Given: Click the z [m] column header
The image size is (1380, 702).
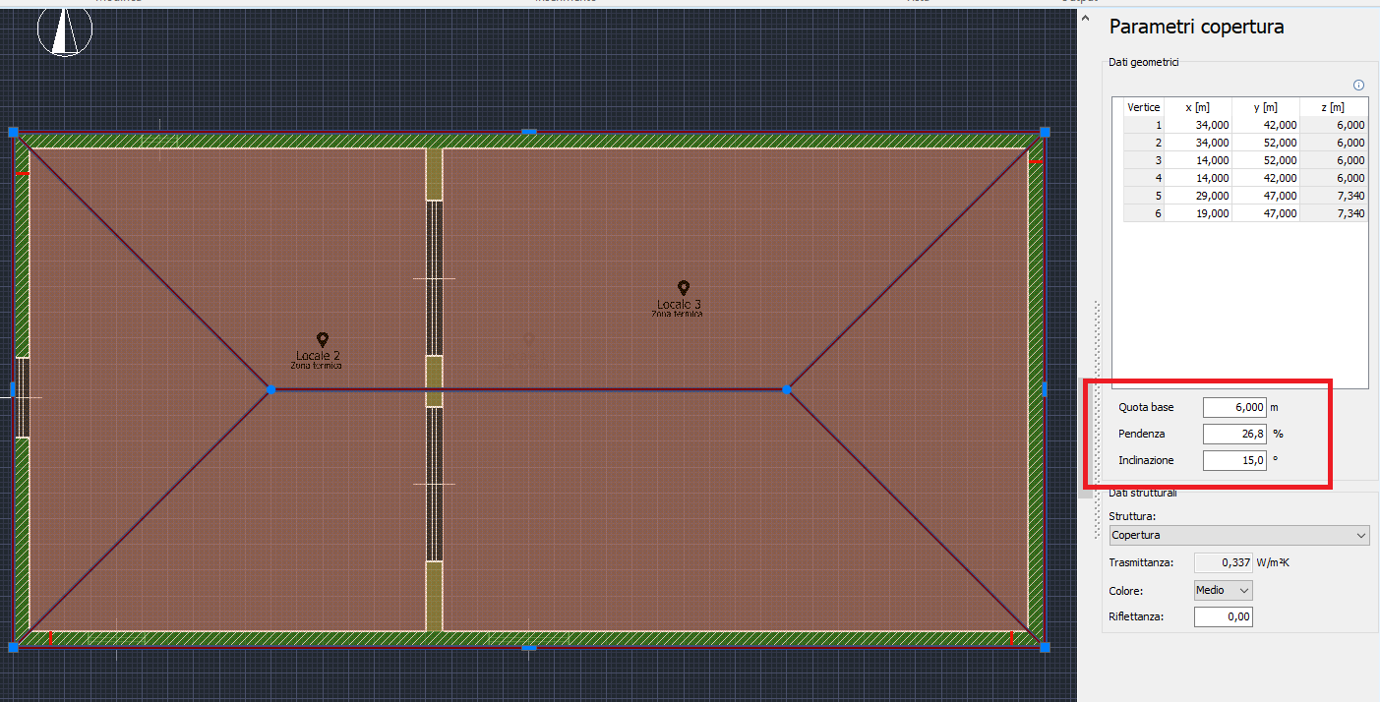Looking at the screenshot, I should click(x=1334, y=107).
